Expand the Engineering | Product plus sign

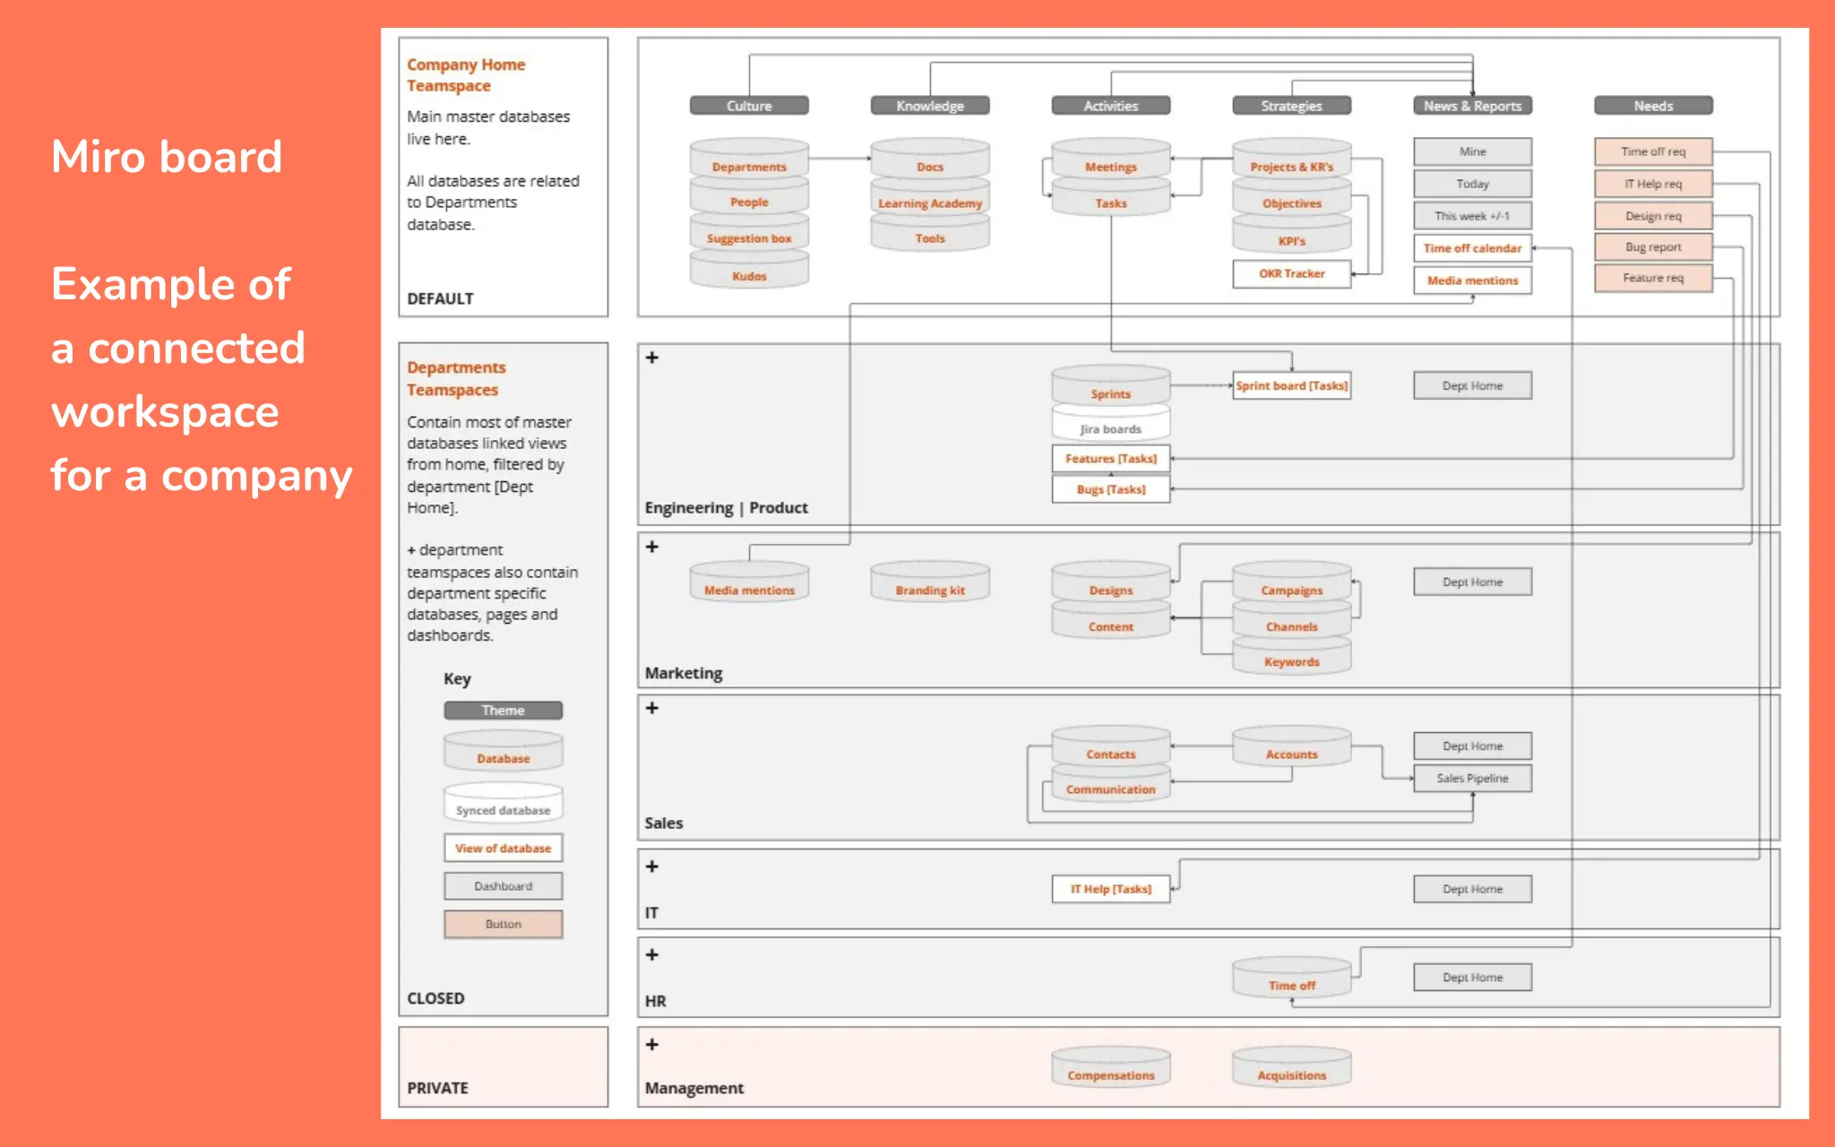(x=652, y=358)
